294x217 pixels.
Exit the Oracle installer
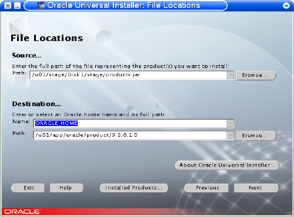click(28, 188)
